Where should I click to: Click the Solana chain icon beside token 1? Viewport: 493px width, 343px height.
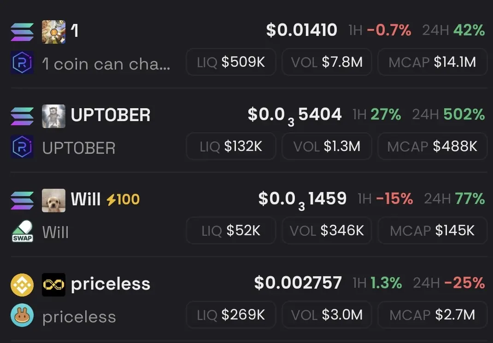22,32
